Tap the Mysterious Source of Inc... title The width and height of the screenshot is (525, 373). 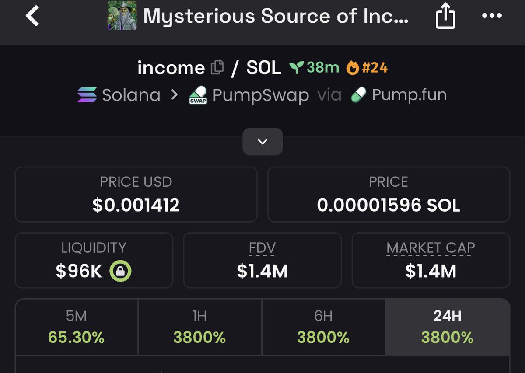(x=276, y=17)
